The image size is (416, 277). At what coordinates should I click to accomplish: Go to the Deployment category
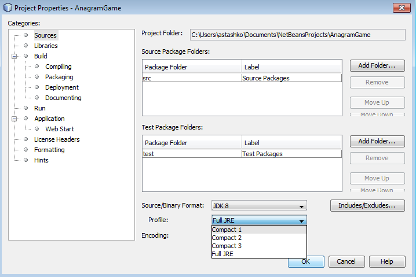(x=61, y=87)
